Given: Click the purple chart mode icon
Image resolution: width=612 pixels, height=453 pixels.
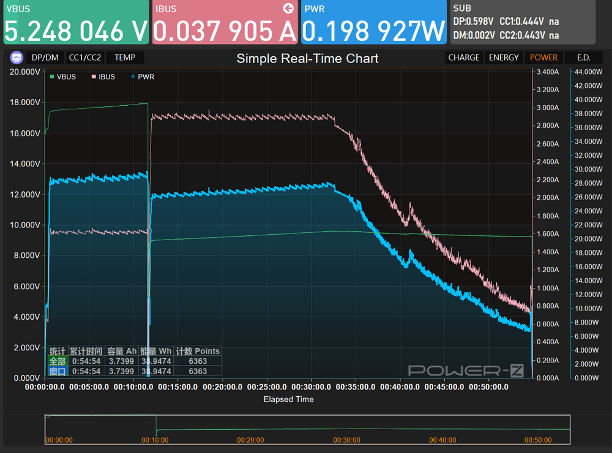Looking at the screenshot, I should point(17,57).
